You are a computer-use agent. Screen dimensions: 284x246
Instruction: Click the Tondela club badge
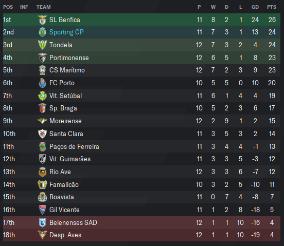[x=42, y=45]
